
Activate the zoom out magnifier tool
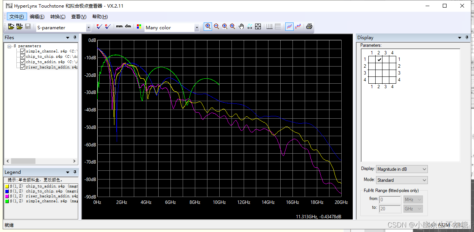(x=216, y=27)
